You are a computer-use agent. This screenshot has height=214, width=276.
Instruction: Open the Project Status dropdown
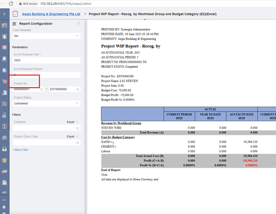pos(46,103)
